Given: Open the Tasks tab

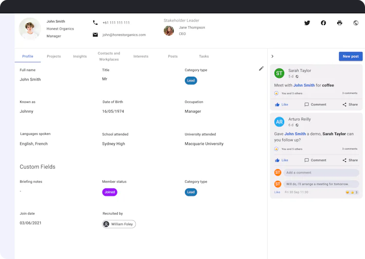Looking at the screenshot, I should (x=204, y=56).
